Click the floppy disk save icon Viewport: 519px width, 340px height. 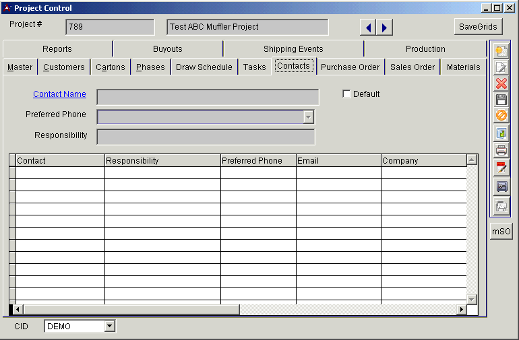click(x=501, y=100)
